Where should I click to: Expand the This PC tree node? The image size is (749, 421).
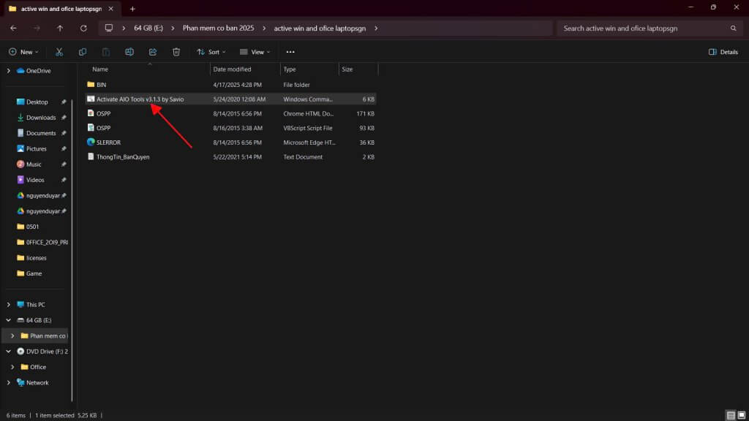[x=9, y=305]
